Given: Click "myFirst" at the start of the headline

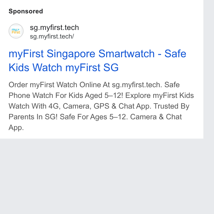Looking at the screenshot, I should 26,54.
